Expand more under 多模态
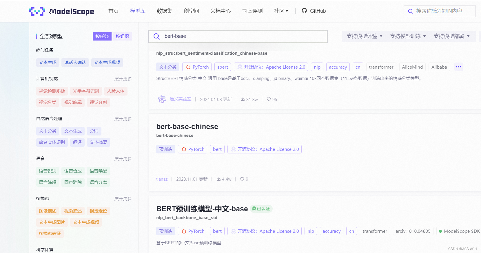The image size is (481, 253). point(123,199)
